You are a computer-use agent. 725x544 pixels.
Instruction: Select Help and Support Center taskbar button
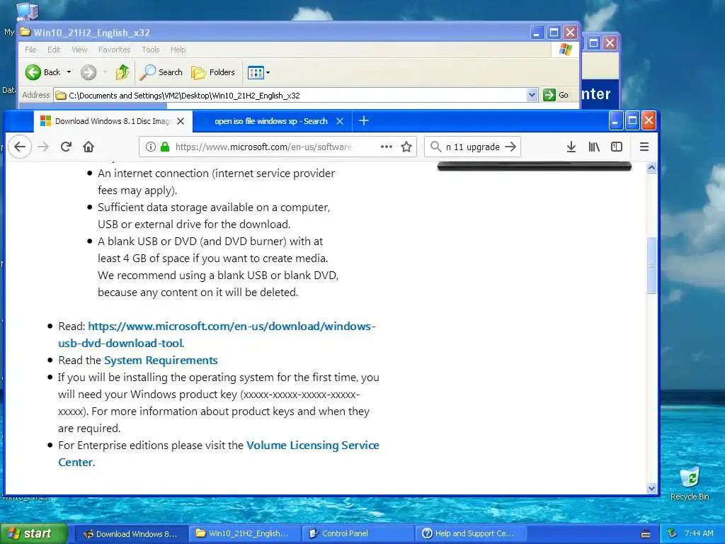(471, 534)
